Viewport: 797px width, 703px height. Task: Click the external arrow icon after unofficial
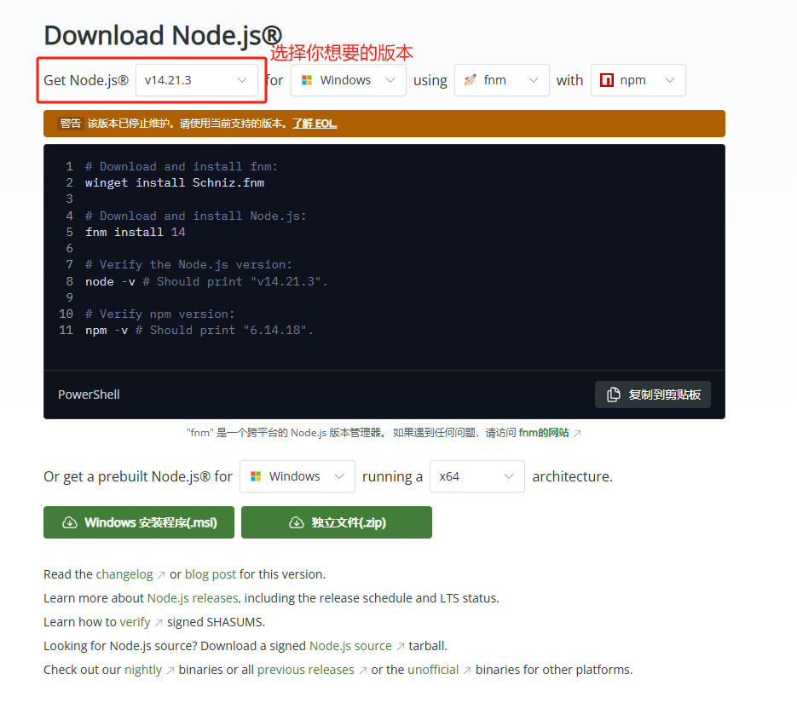pos(467,671)
